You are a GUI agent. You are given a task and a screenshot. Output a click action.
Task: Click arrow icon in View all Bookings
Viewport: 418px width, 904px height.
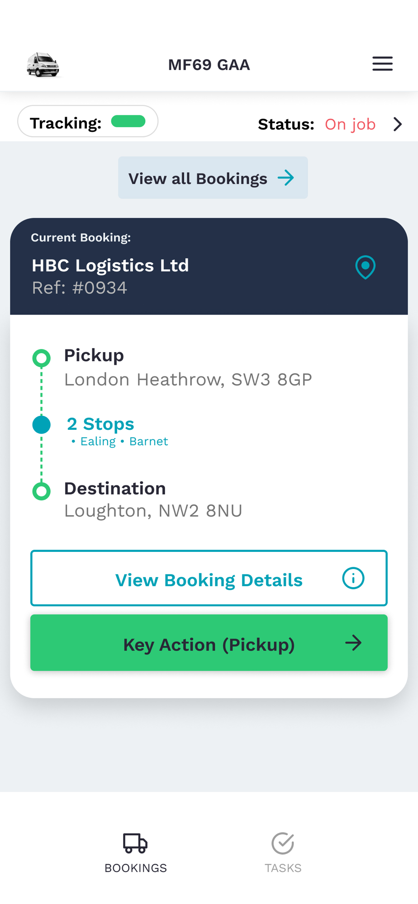[286, 178]
